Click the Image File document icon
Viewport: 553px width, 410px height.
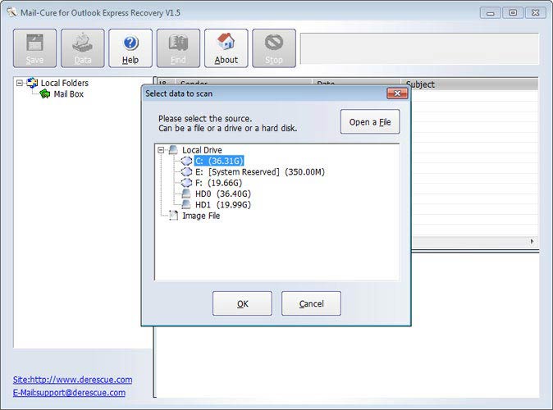click(x=173, y=216)
